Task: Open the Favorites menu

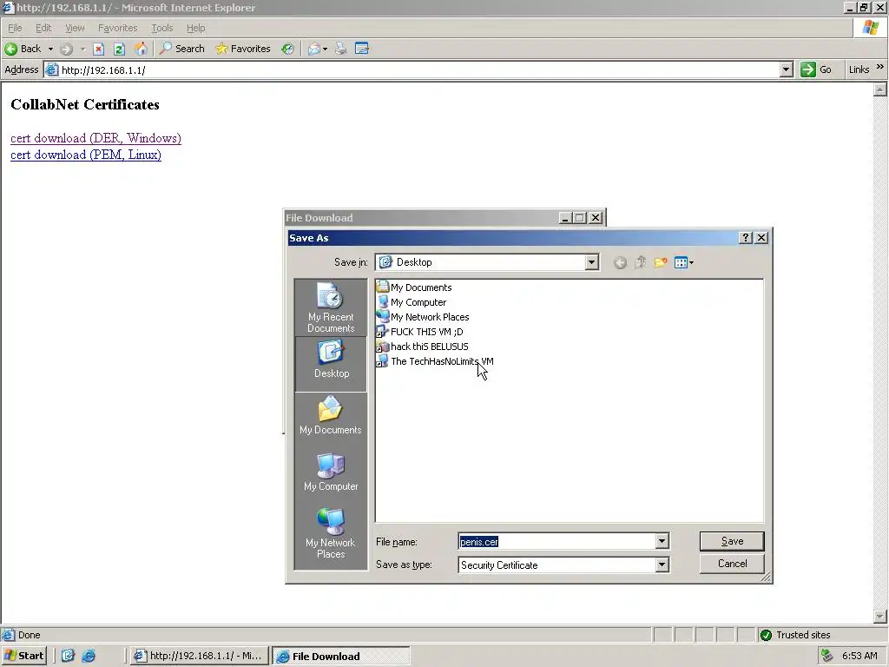Action: click(117, 28)
